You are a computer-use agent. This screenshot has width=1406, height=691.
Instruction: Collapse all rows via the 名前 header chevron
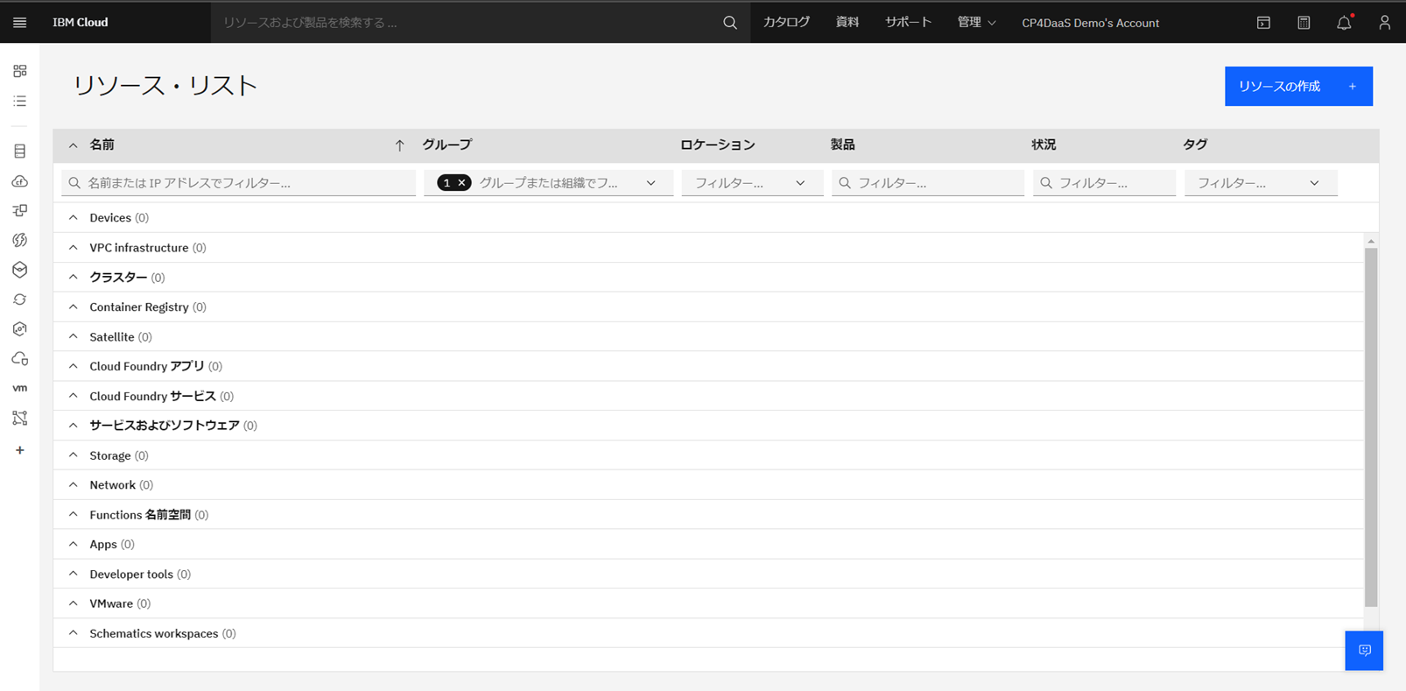[x=74, y=145]
